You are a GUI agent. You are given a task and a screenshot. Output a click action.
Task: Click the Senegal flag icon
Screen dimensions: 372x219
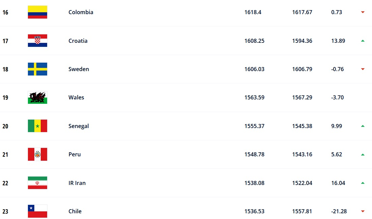coord(37,126)
